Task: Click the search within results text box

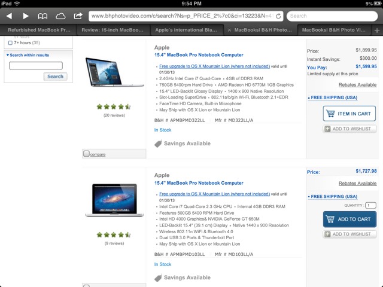Action: (x=36, y=66)
